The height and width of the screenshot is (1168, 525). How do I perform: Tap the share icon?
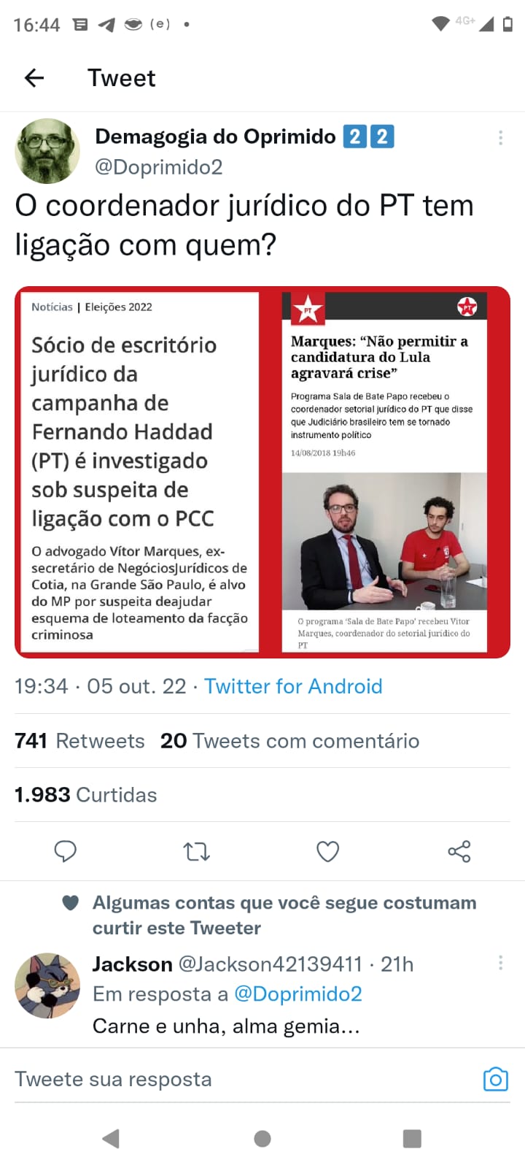point(459,851)
